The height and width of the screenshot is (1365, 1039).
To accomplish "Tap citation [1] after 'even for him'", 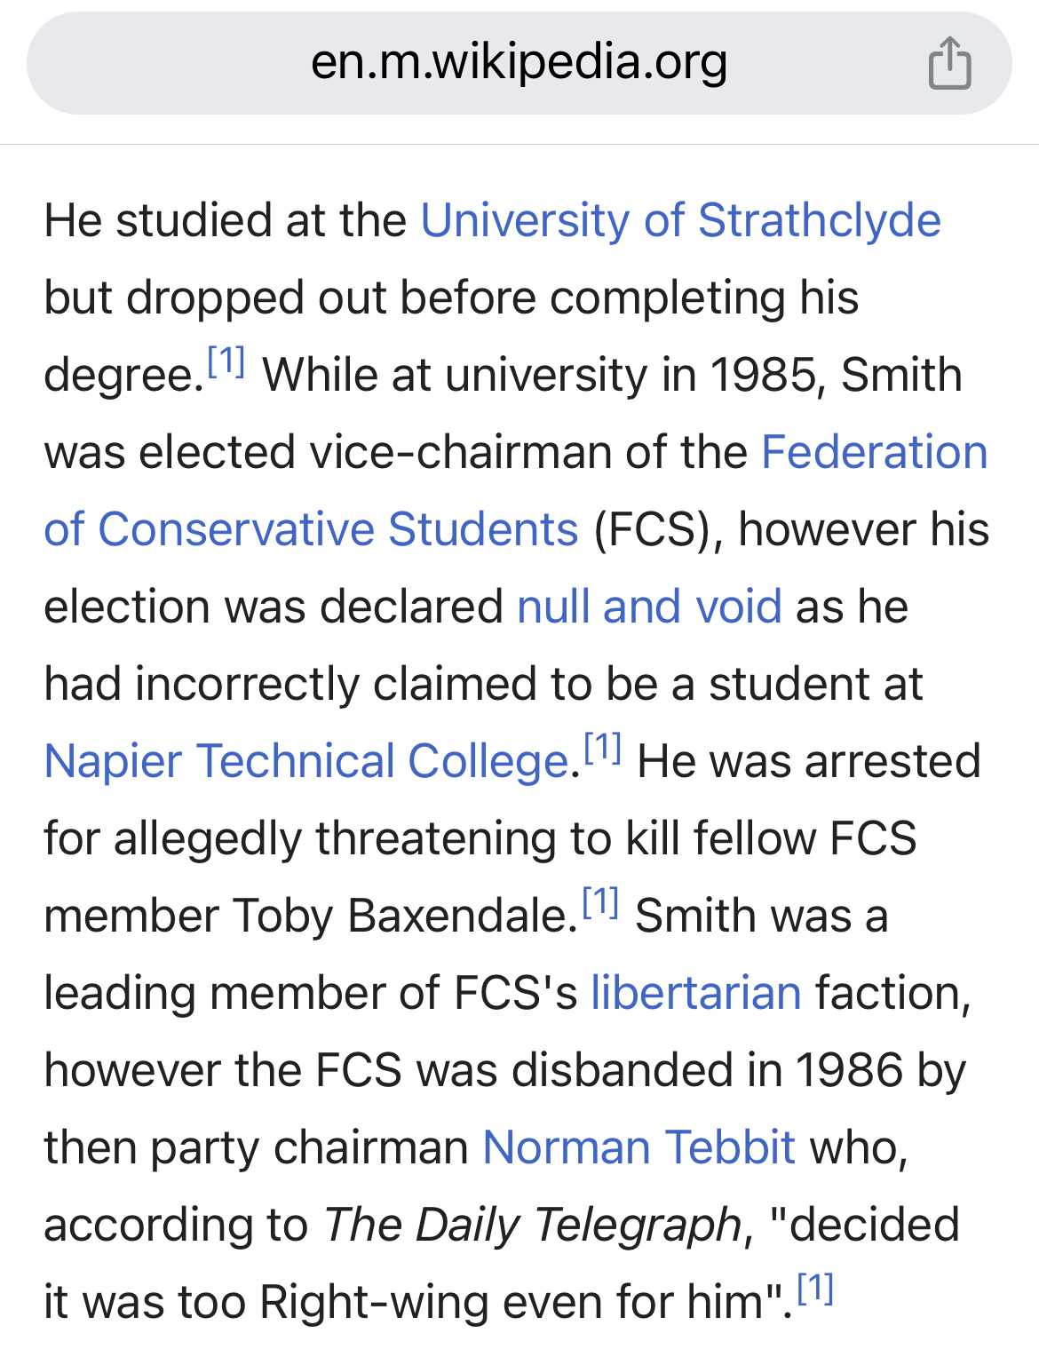I will tap(815, 1288).
